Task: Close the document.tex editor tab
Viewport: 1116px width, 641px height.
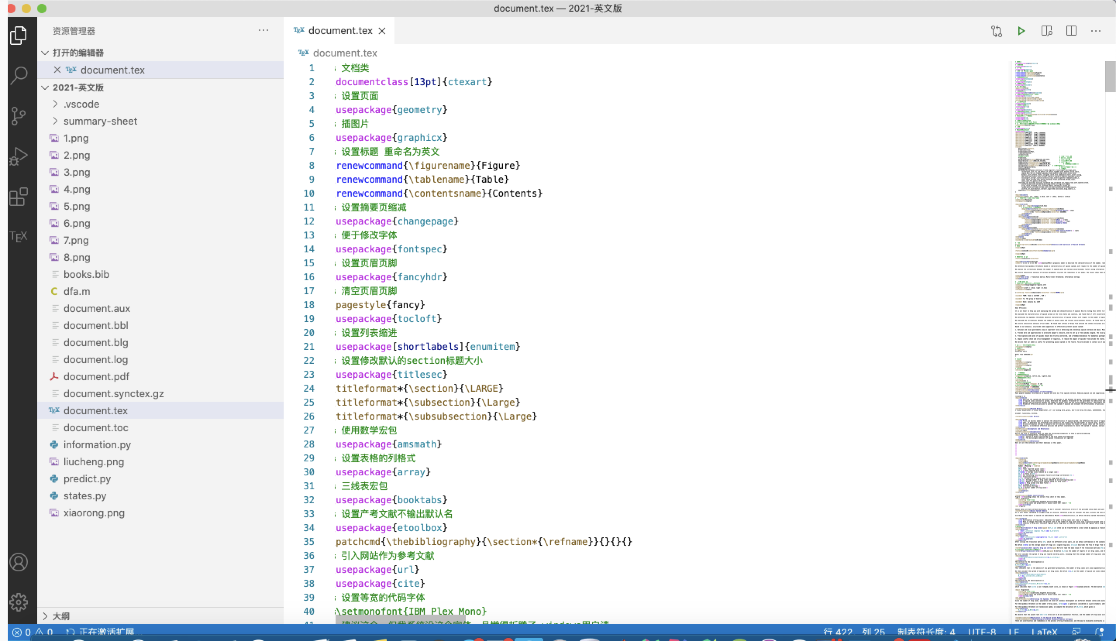Action: 382,31
